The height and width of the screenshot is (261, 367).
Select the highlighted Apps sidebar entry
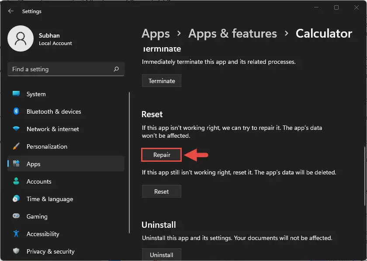pyautogui.click(x=66, y=164)
